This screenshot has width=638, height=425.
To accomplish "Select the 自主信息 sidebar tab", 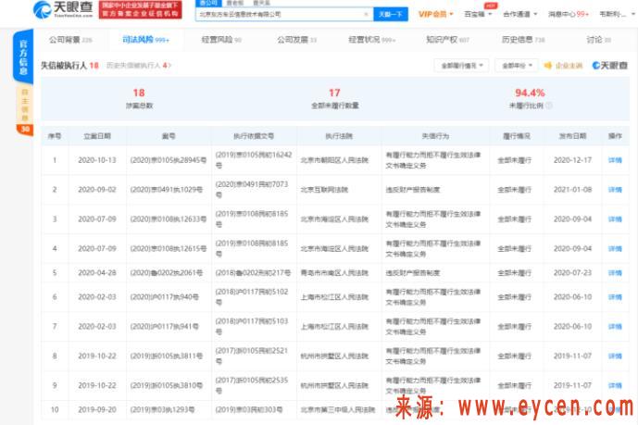I will (25, 105).
